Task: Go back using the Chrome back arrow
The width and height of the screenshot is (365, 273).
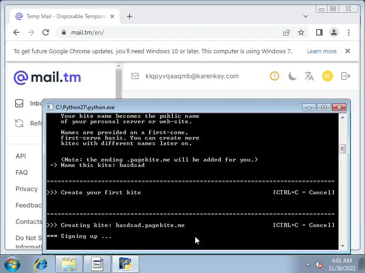Action: click(x=16, y=32)
